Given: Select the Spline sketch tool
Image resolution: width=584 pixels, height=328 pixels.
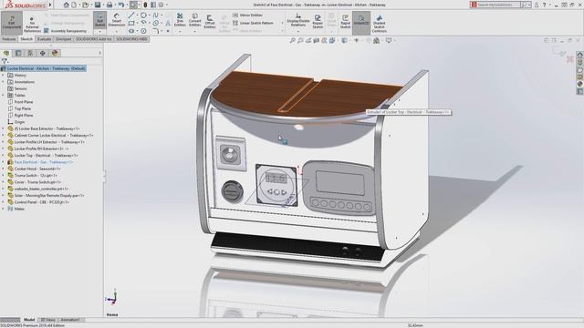Looking at the screenshot, I should pyautogui.click(x=156, y=15).
